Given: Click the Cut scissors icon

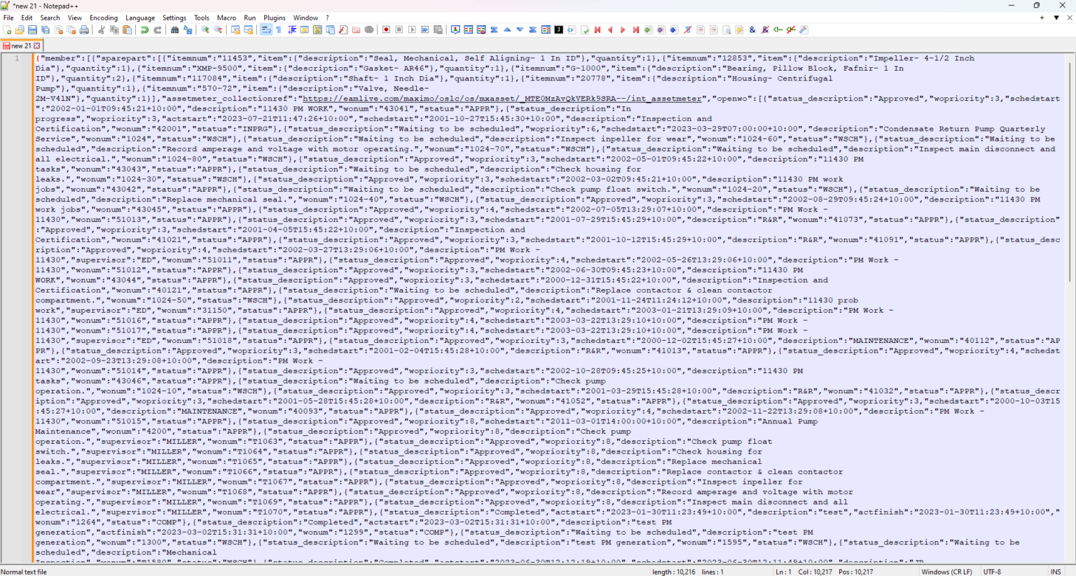Looking at the screenshot, I should 102,30.
